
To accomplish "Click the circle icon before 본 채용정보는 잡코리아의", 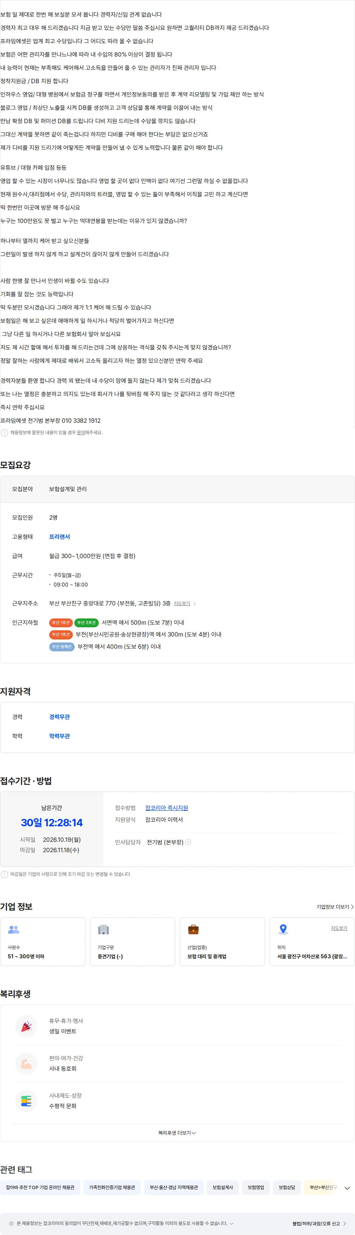I will [x=11, y=1224].
